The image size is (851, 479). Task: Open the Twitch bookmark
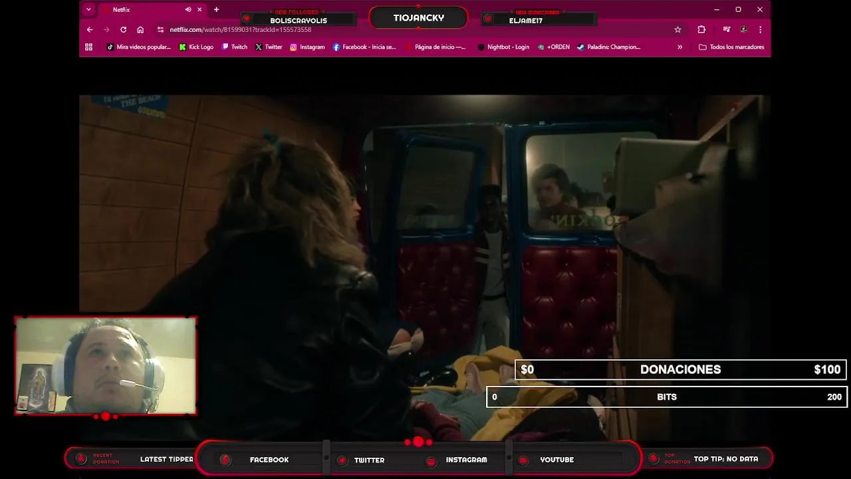click(x=235, y=47)
